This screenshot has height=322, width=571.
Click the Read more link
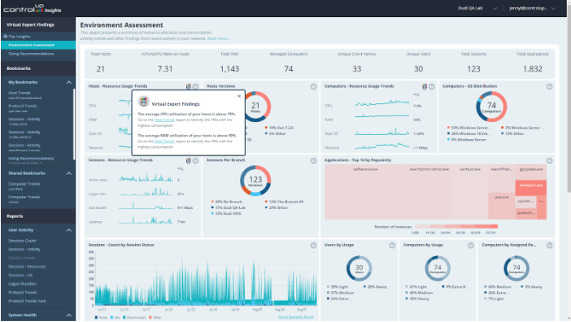pyautogui.click(x=218, y=38)
